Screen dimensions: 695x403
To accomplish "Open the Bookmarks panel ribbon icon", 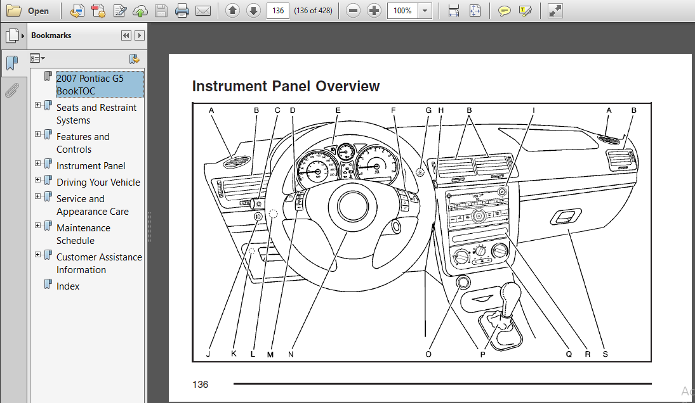I will point(12,63).
